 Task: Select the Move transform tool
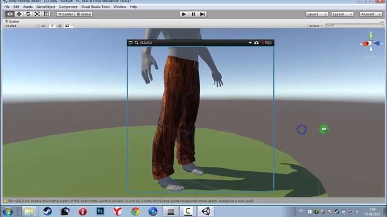(19, 14)
